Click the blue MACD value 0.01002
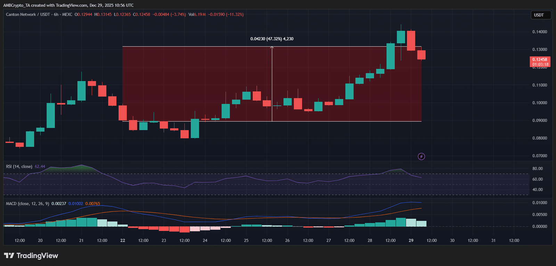 pos(76,203)
